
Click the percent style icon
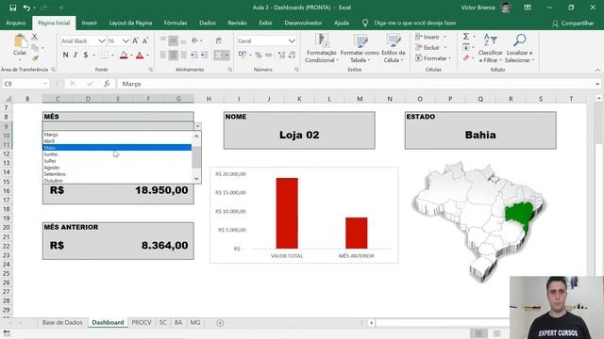258,55
